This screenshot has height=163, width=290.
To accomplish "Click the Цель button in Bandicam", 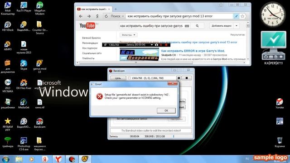I will [x=118, y=78].
